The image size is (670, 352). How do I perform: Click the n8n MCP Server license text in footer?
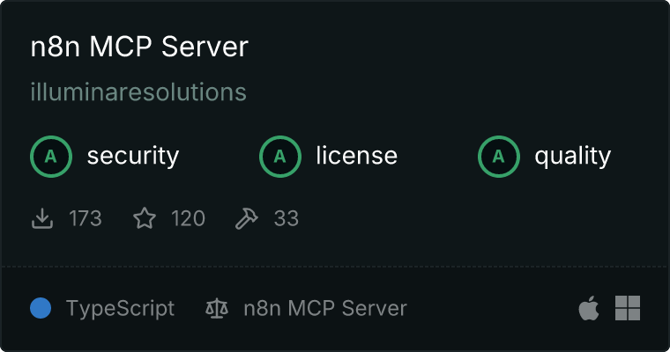click(x=324, y=308)
